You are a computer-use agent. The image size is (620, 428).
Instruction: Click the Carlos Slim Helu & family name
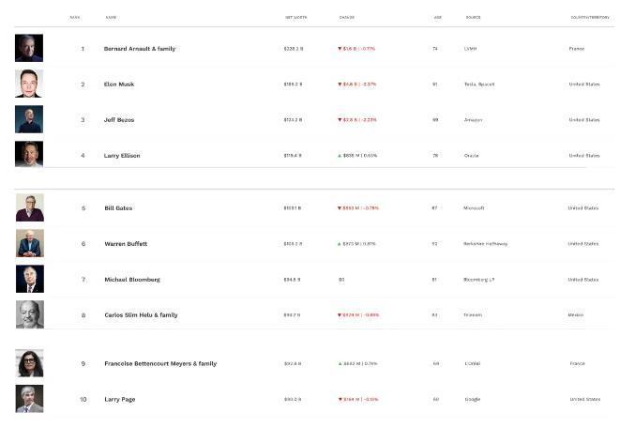pos(141,315)
